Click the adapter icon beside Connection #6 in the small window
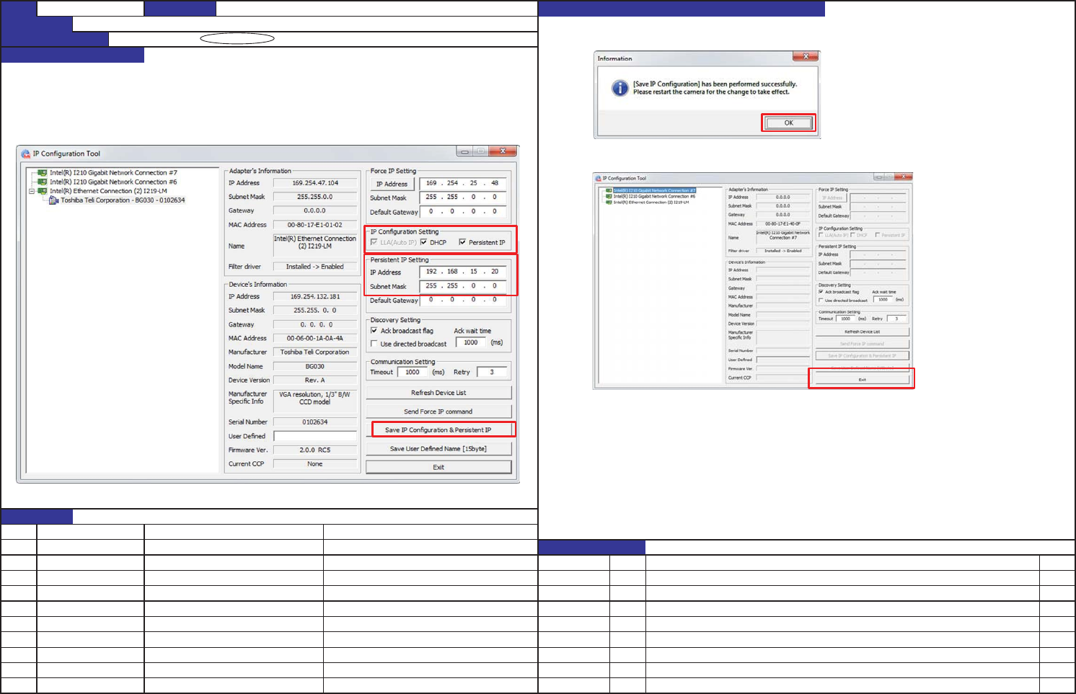Viewport: 1076px width, 694px height. point(609,196)
